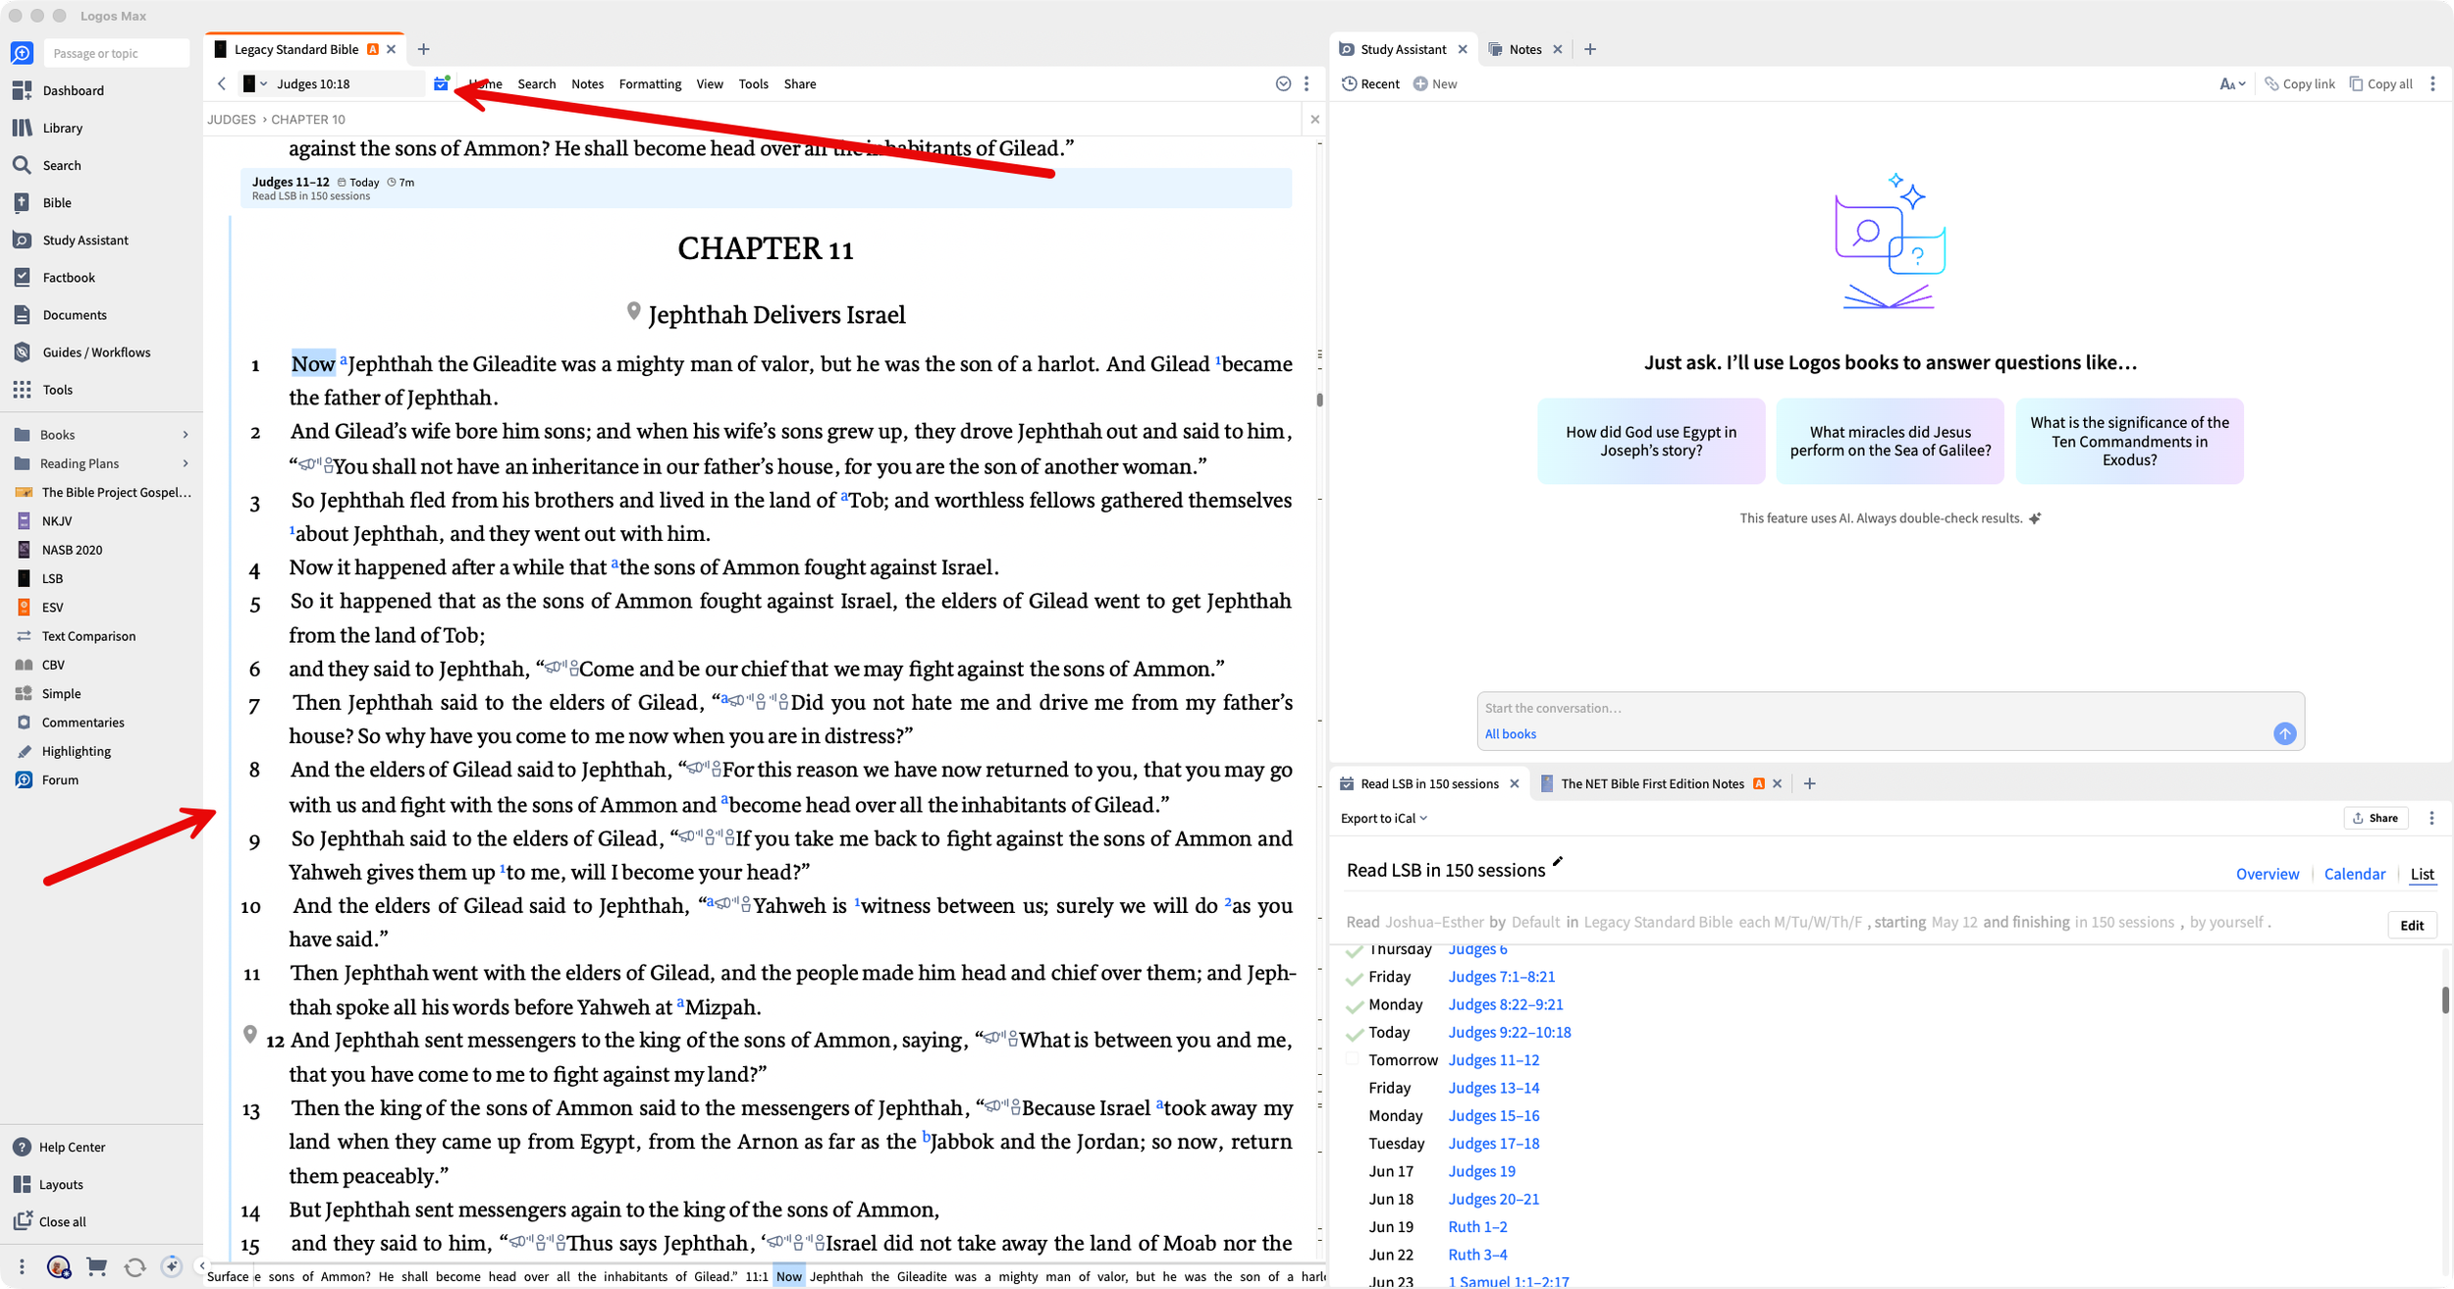The image size is (2454, 1289).
Task: Click the All books scope link
Action: [x=1510, y=733]
